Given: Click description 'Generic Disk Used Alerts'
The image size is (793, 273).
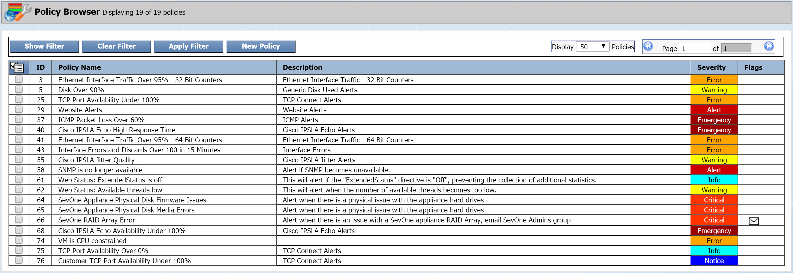Looking at the screenshot, I should click(320, 90).
